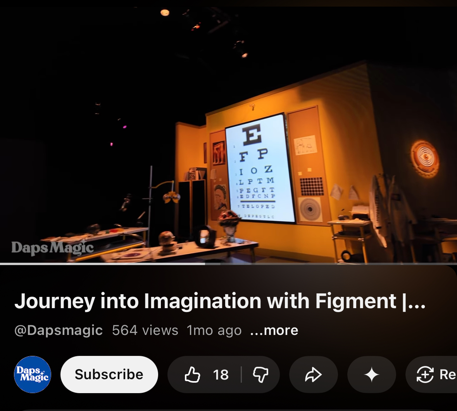Expand the Journey into Imagination video title
Image resolution: width=457 pixels, height=411 pixels.
point(205,301)
